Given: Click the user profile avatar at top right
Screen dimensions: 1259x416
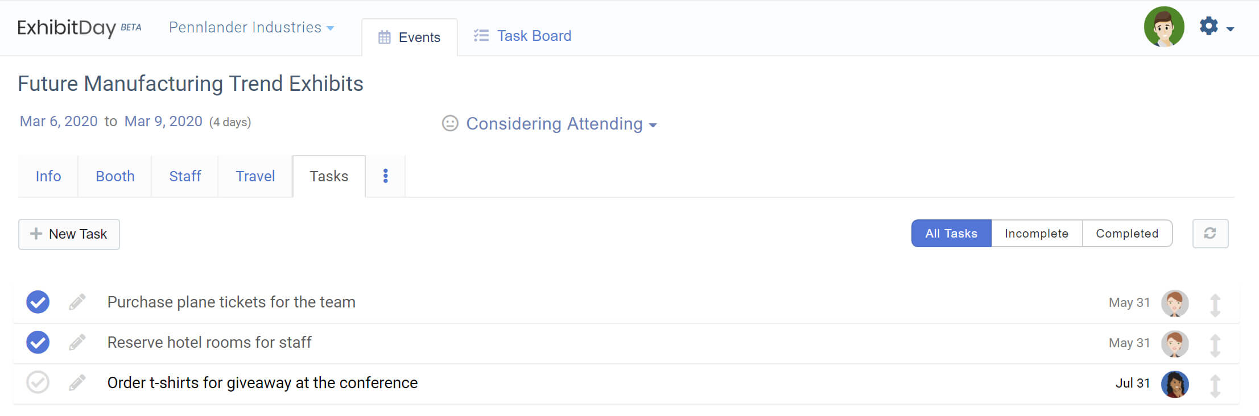Looking at the screenshot, I should (x=1164, y=27).
